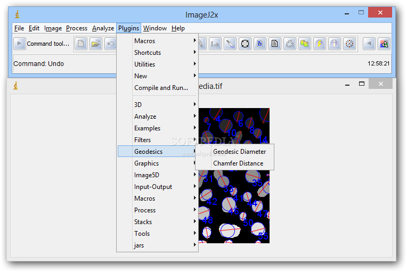
Task: Click the left-pointing arrow toolbar button
Action: (369, 44)
